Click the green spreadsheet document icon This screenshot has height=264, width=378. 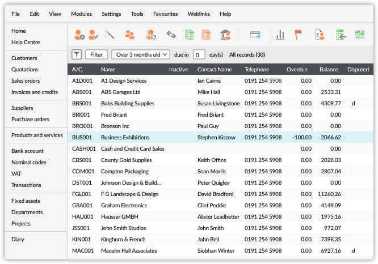tap(189, 35)
